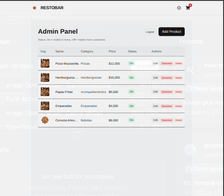
Task: Sort by the Price column header
Action: (x=112, y=52)
